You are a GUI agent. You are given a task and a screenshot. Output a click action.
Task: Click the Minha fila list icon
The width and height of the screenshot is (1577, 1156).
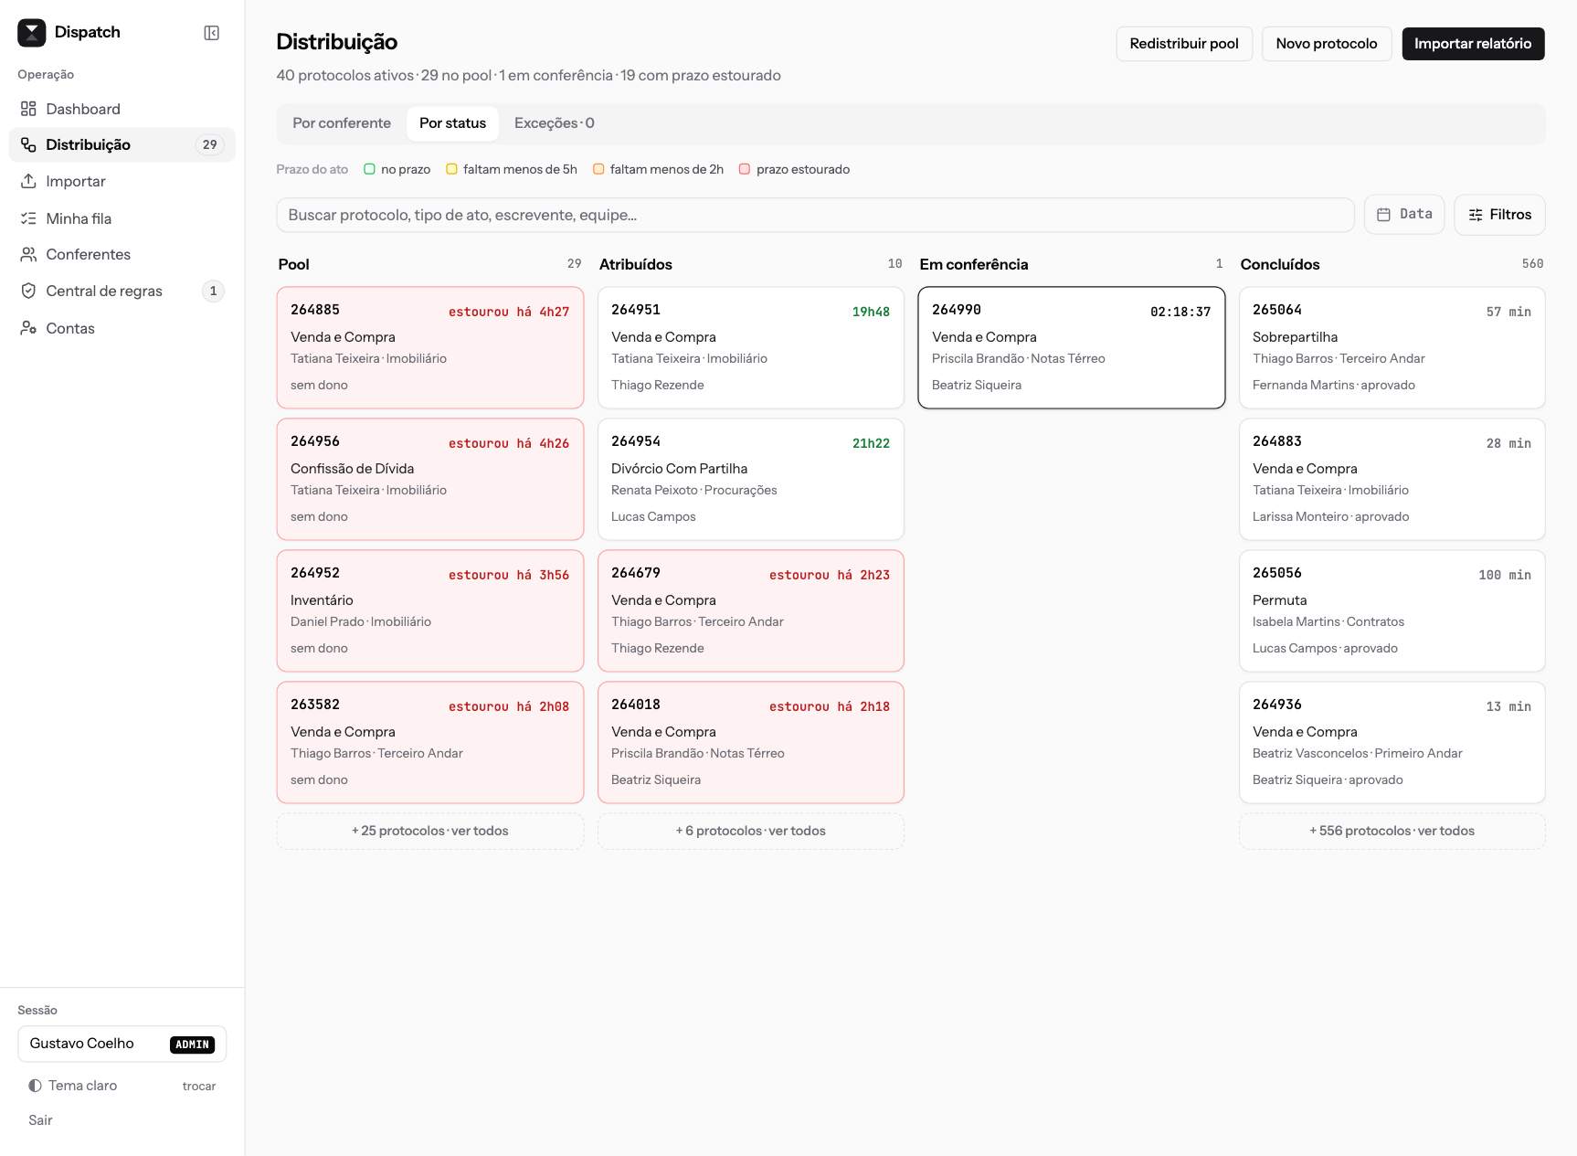(28, 218)
